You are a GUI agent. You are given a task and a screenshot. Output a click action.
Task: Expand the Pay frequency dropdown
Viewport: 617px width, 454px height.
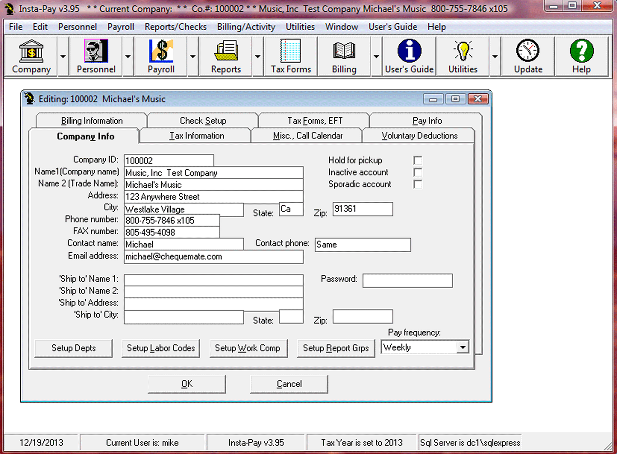tap(462, 347)
